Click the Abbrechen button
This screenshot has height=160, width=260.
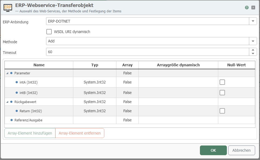click(x=241, y=150)
